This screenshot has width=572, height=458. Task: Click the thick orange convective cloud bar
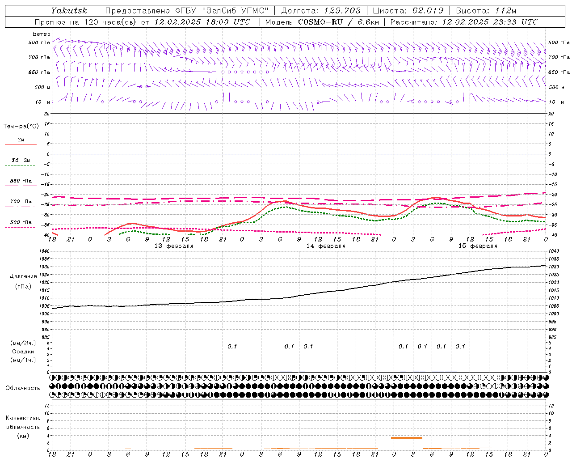point(407,438)
